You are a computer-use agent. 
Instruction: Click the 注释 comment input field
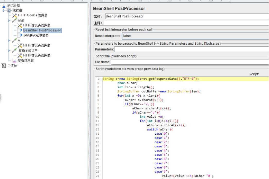tap(186, 23)
